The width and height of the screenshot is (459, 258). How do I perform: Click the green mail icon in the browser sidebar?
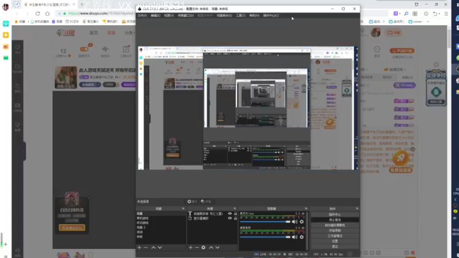point(6,58)
